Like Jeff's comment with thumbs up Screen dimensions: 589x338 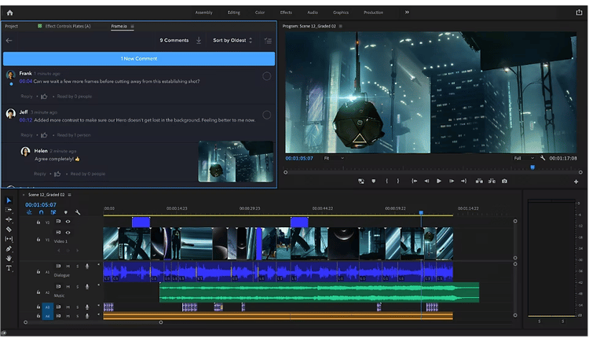pos(44,135)
